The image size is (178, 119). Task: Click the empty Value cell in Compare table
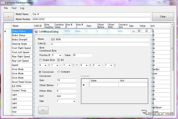(x=104, y=85)
